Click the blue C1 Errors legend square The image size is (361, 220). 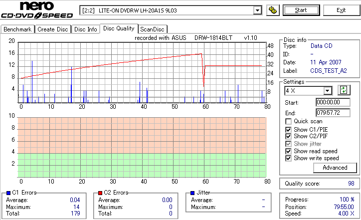click(8, 193)
